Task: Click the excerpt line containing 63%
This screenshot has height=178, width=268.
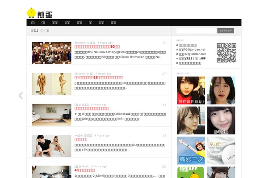Action: coord(102,150)
